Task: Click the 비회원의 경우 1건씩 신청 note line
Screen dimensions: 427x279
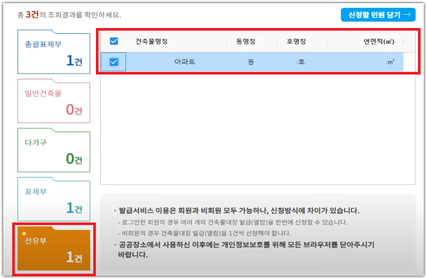Action: (204, 233)
